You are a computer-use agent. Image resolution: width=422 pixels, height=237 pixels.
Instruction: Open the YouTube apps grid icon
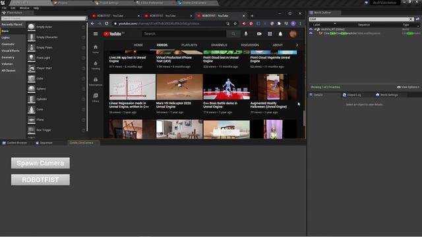(270, 34)
